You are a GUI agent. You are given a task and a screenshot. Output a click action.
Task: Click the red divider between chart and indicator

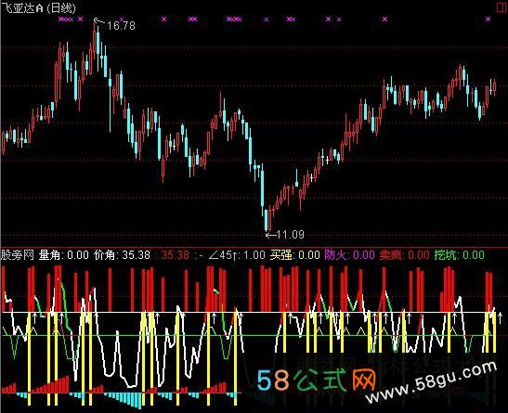254,247
